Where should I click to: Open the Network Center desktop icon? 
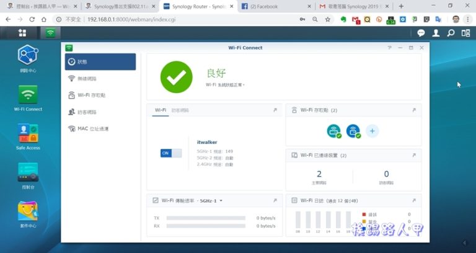(x=28, y=56)
